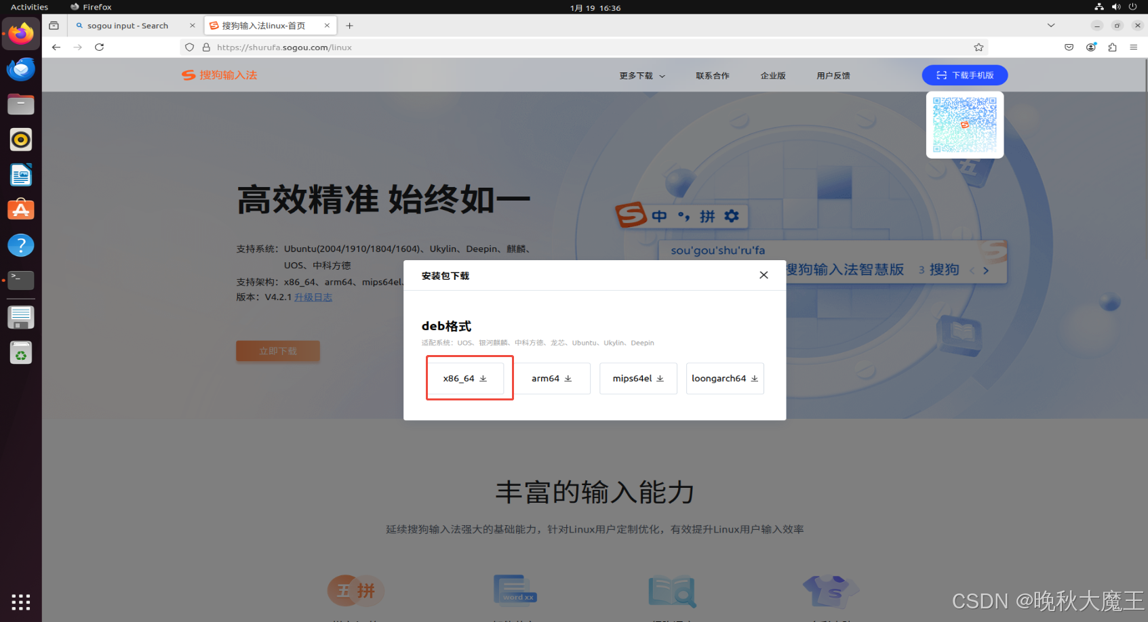Download the loongarch64 deb package
Screen dimensions: 1148x622
tap(725, 379)
